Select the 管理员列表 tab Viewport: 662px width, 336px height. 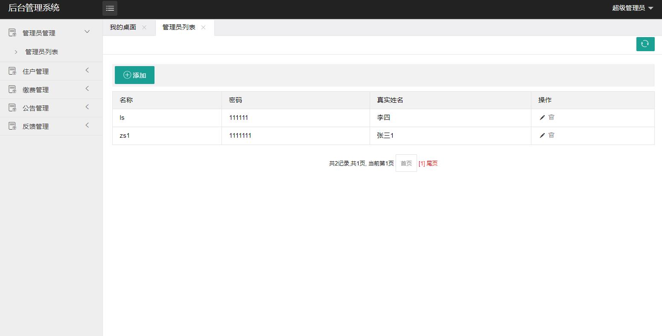click(x=178, y=26)
